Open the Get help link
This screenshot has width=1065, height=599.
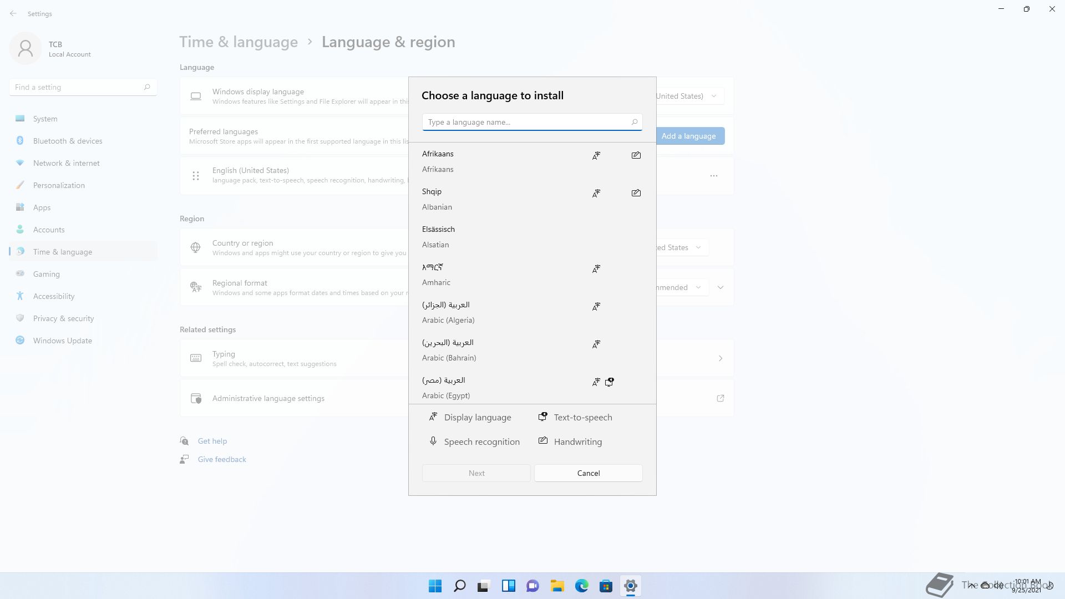tap(212, 441)
